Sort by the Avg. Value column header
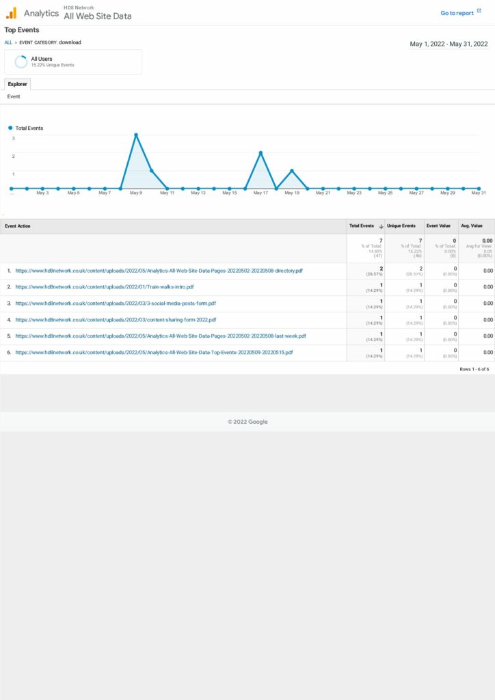The width and height of the screenshot is (495, 700). pyautogui.click(x=472, y=226)
